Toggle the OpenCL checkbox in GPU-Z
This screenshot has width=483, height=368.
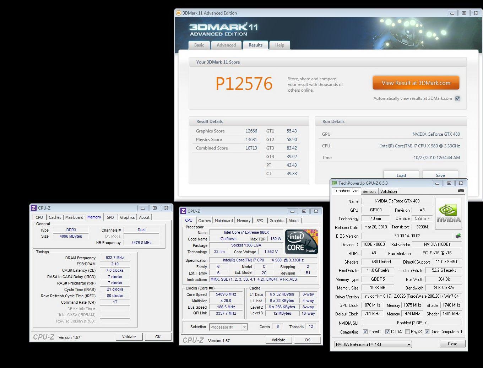coord(365,332)
